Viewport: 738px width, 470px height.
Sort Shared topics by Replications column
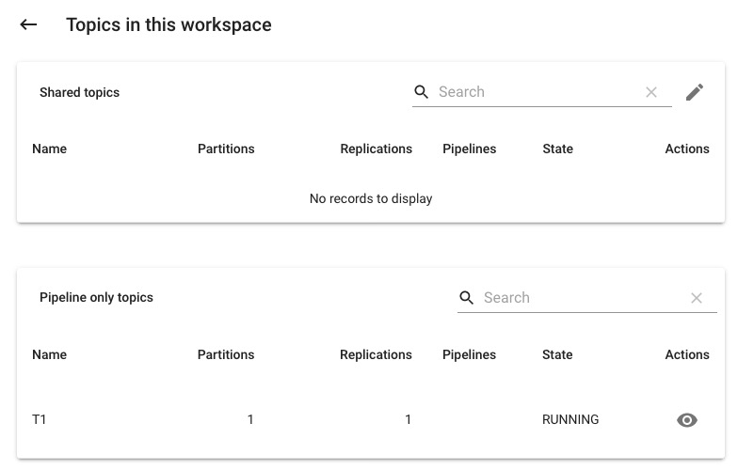click(377, 149)
